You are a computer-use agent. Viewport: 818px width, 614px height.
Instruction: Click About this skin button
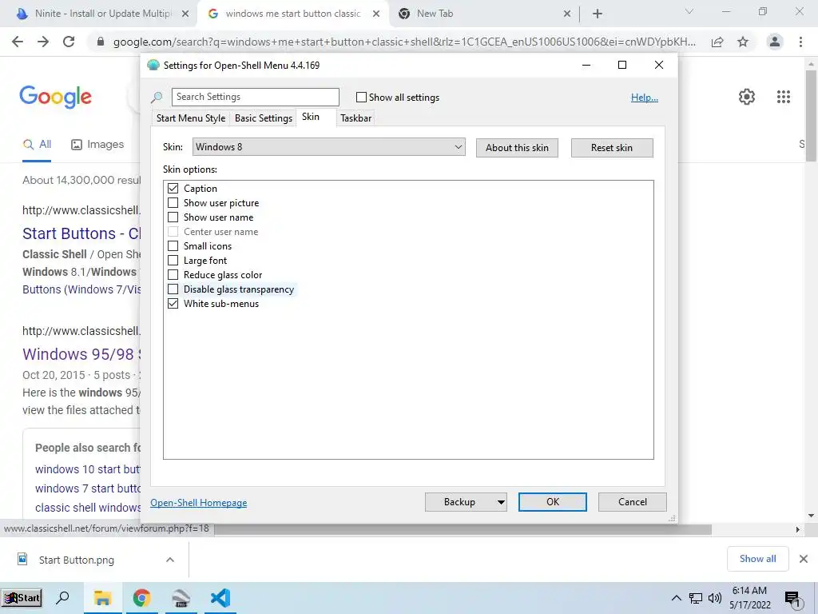click(x=517, y=148)
